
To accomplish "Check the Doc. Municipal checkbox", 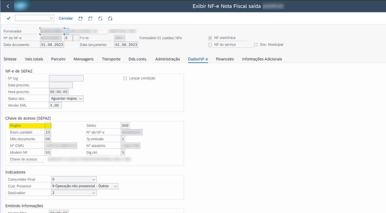I will tap(256, 45).
